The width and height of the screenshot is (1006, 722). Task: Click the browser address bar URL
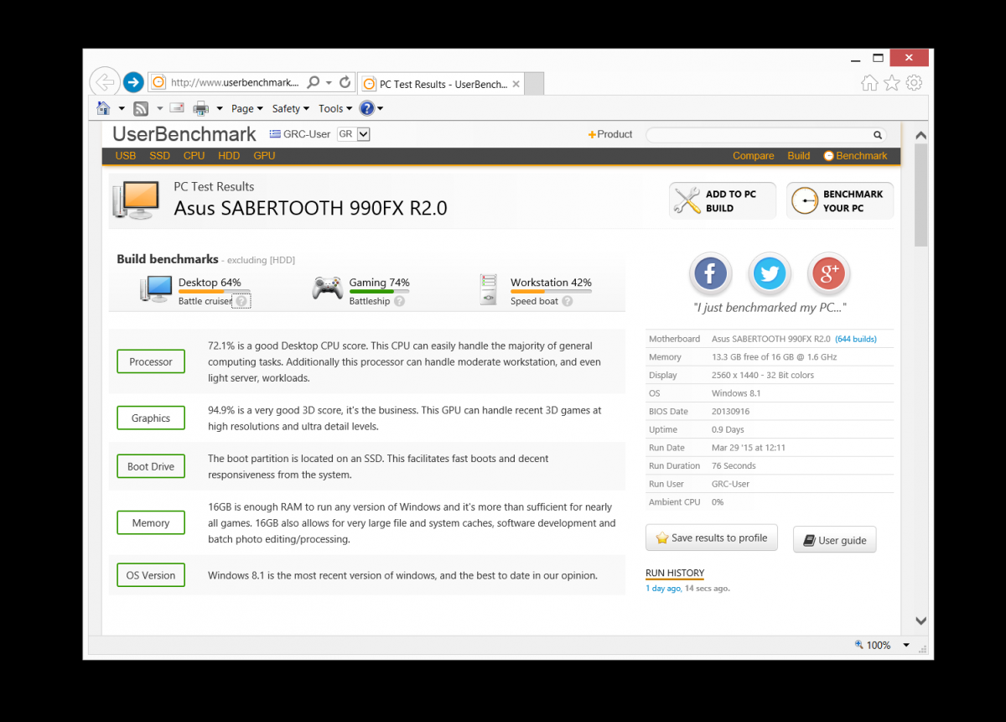(234, 83)
